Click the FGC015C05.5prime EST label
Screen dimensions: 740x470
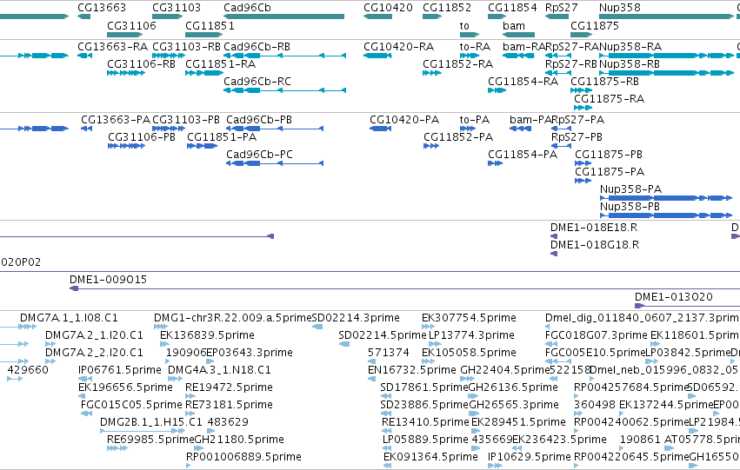pyautogui.click(x=131, y=405)
